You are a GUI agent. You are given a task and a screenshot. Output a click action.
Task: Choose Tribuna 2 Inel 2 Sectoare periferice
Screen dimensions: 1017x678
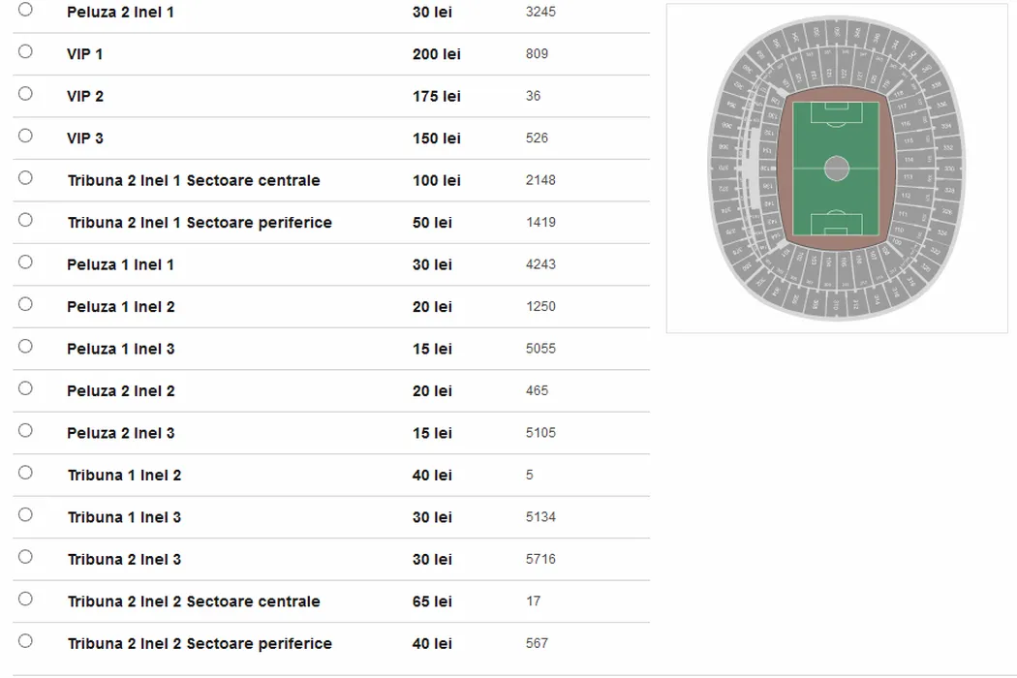25,641
